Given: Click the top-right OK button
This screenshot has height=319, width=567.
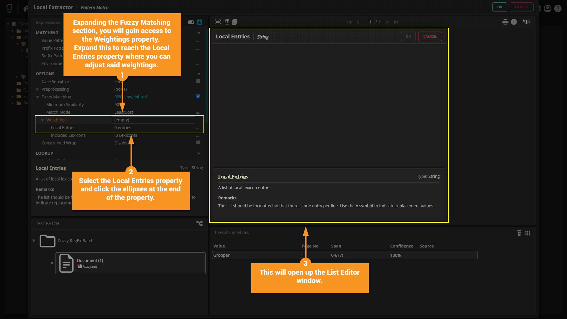Looking at the screenshot, I should [500, 7].
